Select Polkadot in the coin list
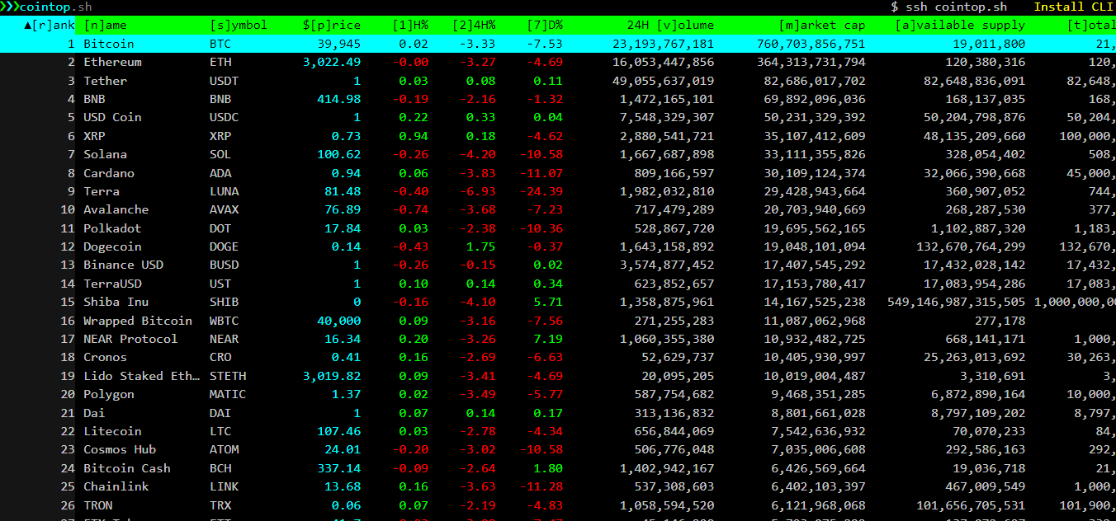The height and width of the screenshot is (521, 1116). [x=112, y=228]
